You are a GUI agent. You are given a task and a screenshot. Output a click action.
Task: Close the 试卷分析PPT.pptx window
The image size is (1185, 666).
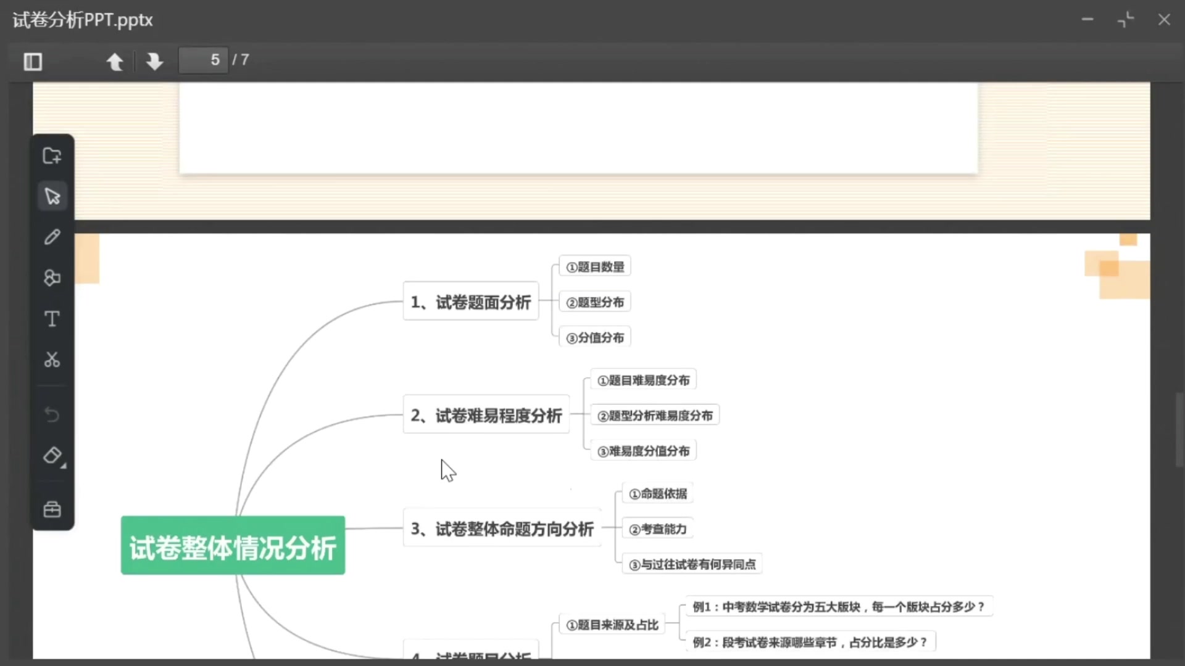click(x=1164, y=20)
